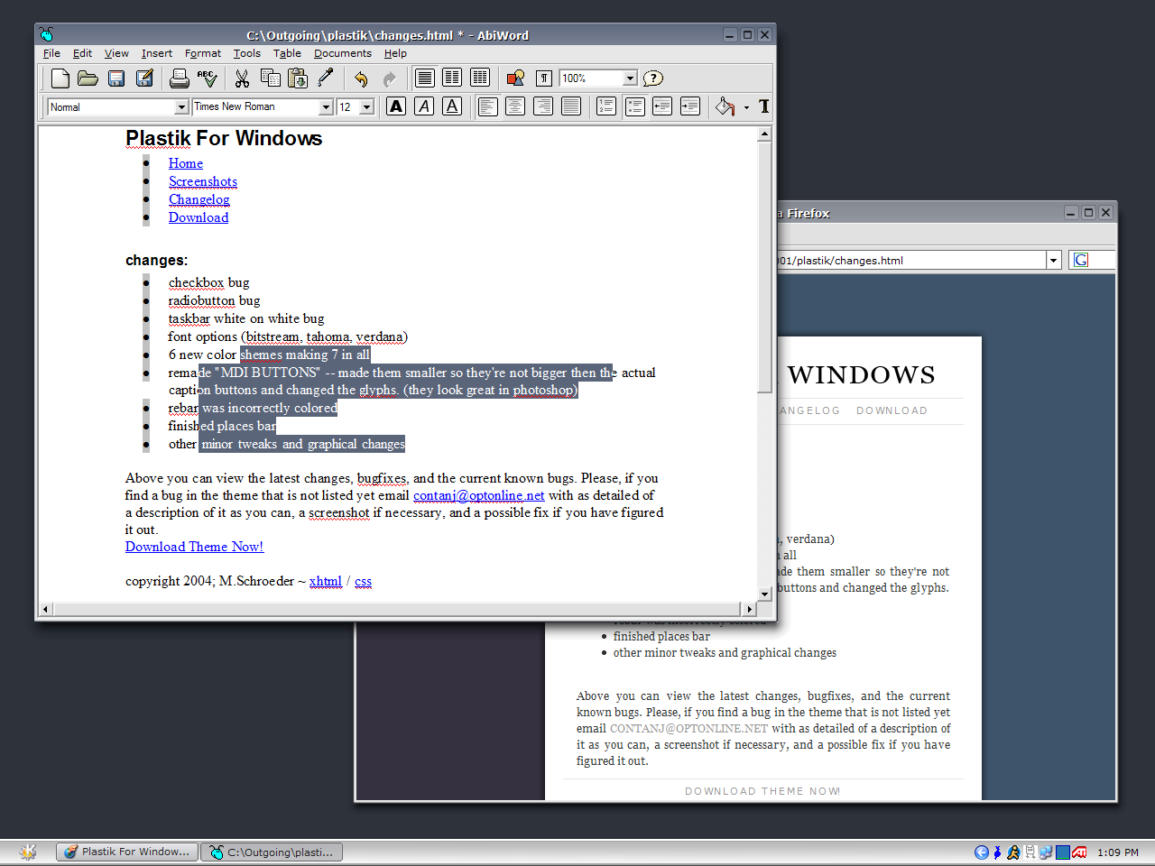Screen dimensions: 1155x866
Task: Click the css link in footer
Action: (363, 581)
